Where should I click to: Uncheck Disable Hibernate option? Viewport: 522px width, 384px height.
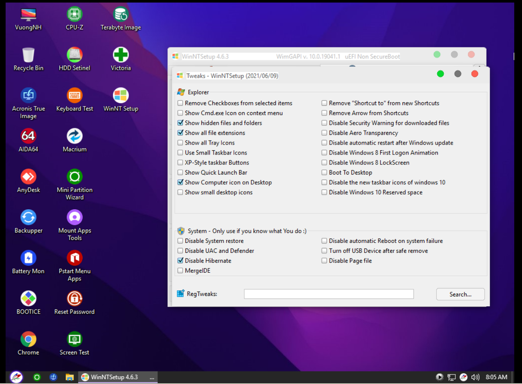pos(180,261)
